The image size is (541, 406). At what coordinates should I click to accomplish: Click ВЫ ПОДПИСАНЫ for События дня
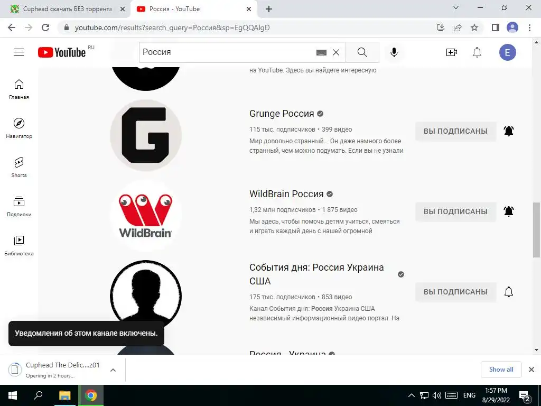[455, 292]
